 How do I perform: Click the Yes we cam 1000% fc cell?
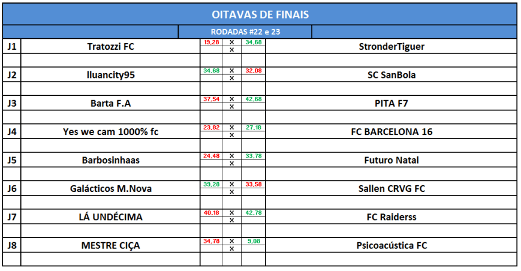pos(110,132)
